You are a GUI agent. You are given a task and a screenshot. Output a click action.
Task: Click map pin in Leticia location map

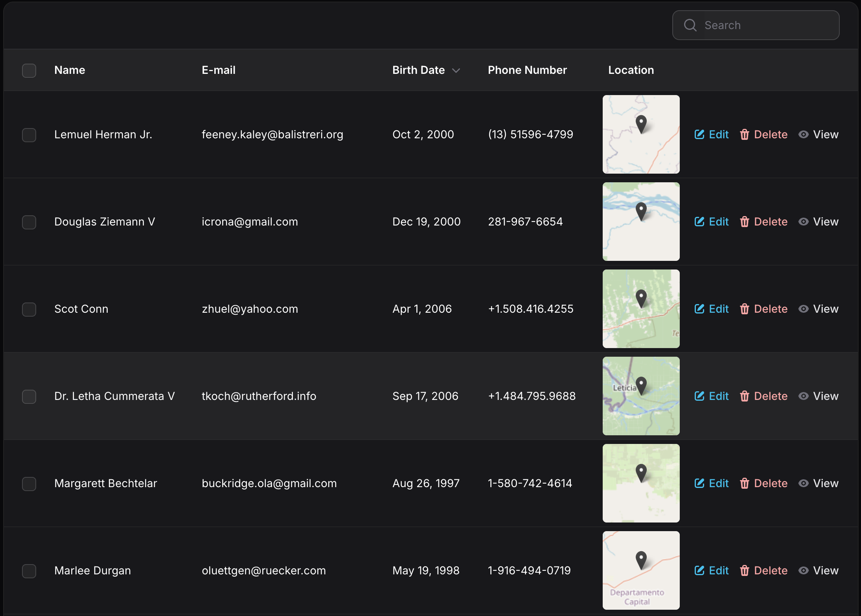641,385
